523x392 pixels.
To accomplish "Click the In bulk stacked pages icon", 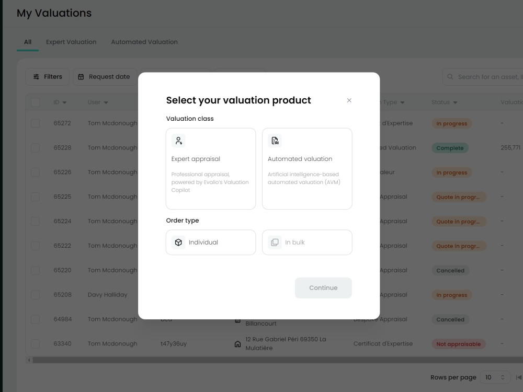I will pyautogui.click(x=275, y=243).
